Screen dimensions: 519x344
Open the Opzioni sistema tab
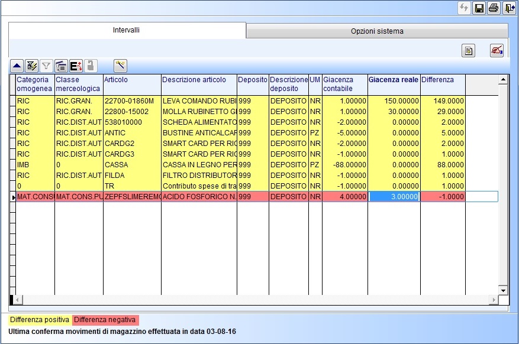point(377,31)
